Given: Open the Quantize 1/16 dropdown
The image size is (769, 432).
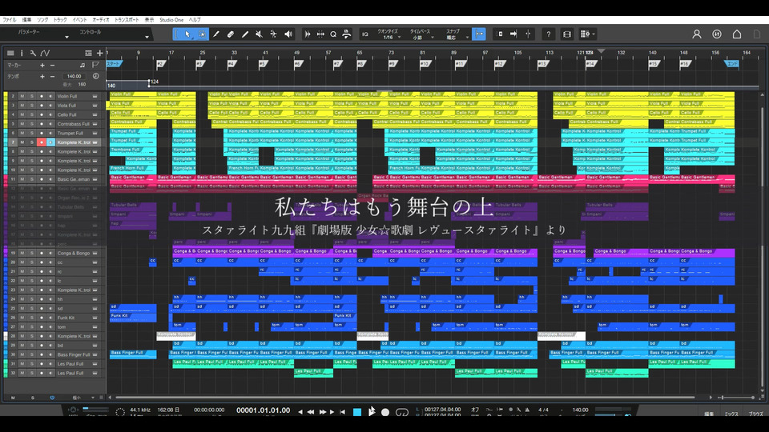Looking at the screenshot, I should pyautogui.click(x=389, y=34).
